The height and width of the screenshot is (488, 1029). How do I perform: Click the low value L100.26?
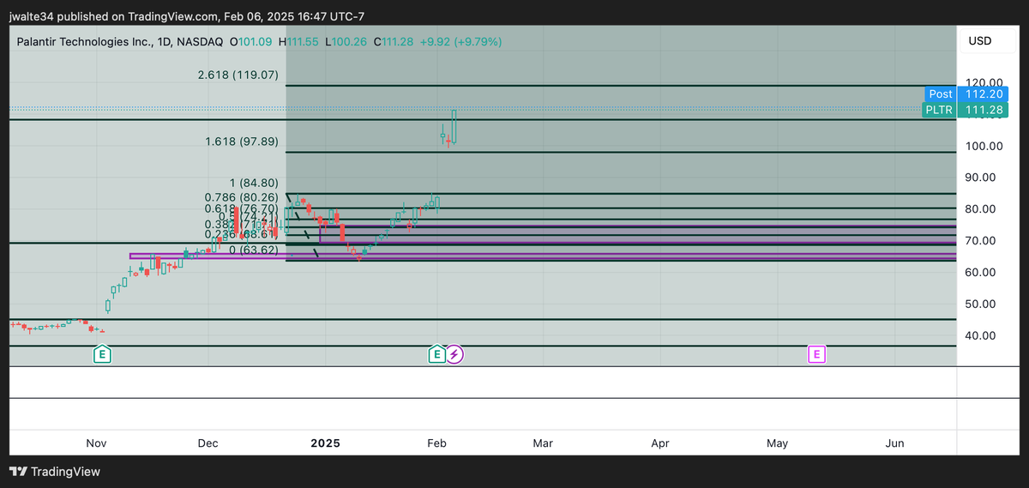[345, 41]
